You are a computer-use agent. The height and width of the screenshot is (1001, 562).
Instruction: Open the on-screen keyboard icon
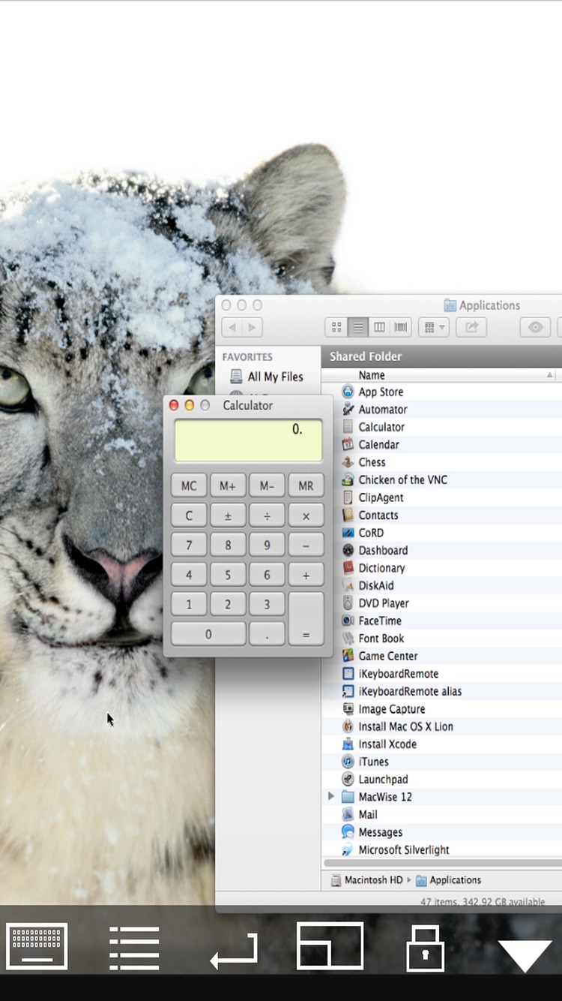37,946
